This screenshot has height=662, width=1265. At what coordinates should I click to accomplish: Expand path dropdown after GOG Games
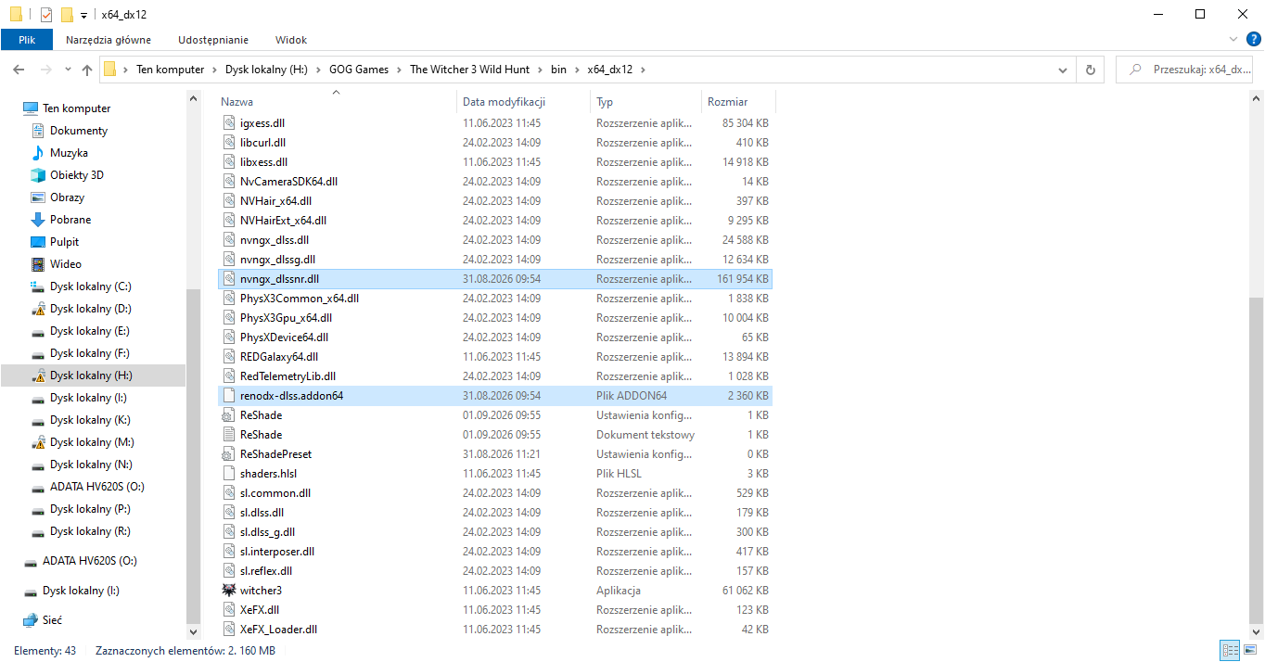click(400, 70)
